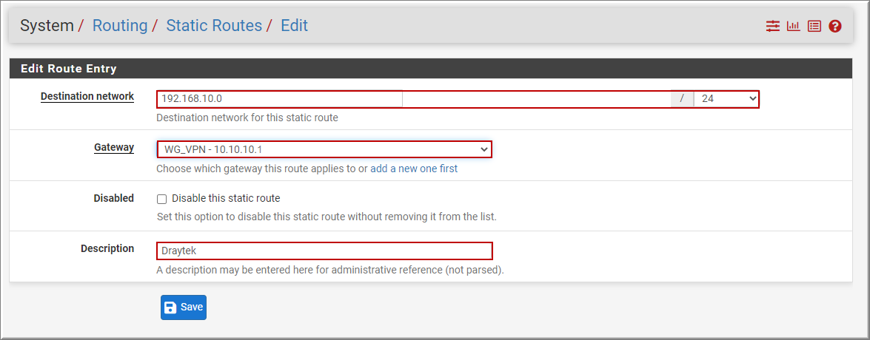Open related settings via the sliders icon
This screenshot has height=340, width=870.
[773, 26]
